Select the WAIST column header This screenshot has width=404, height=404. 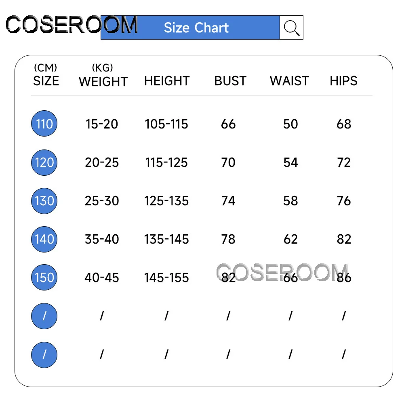289,81
